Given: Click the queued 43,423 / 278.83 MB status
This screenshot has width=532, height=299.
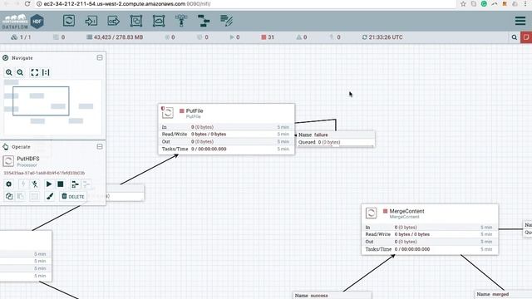Looking at the screenshot, I should pos(115,37).
